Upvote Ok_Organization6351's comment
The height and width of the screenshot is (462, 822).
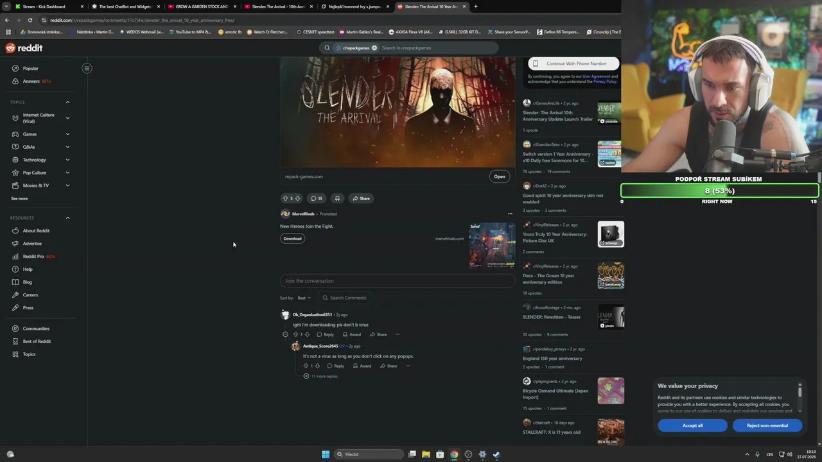click(295, 334)
